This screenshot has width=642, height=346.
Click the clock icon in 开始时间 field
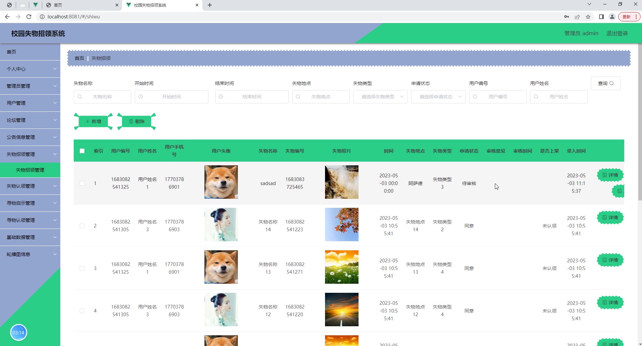click(141, 97)
